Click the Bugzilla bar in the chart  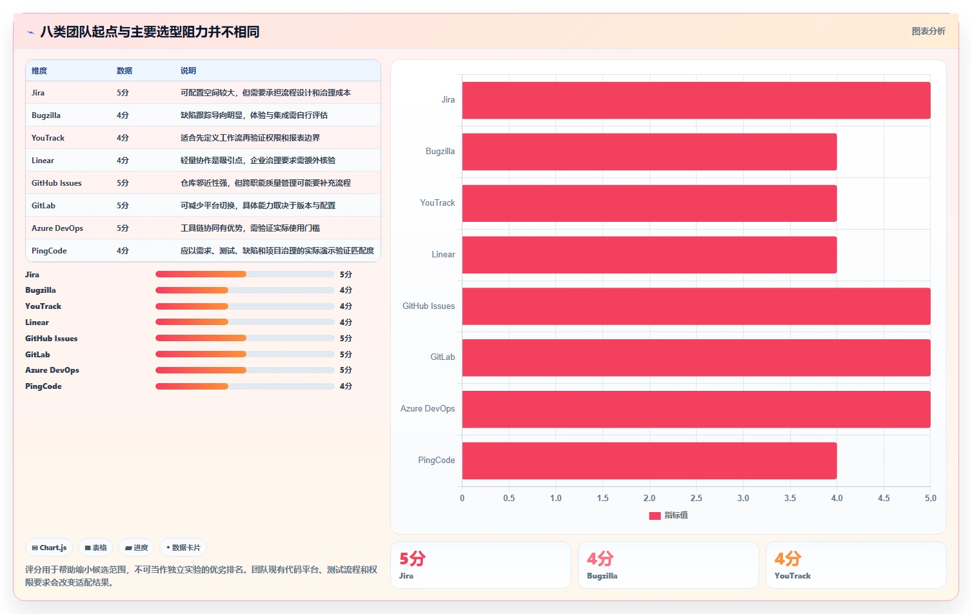point(650,152)
